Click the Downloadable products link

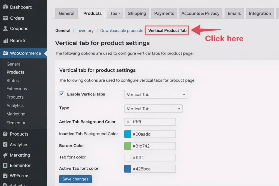(x=122, y=31)
